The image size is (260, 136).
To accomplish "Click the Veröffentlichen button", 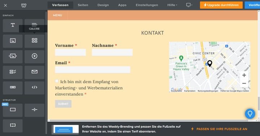I will (x=252, y=5).
